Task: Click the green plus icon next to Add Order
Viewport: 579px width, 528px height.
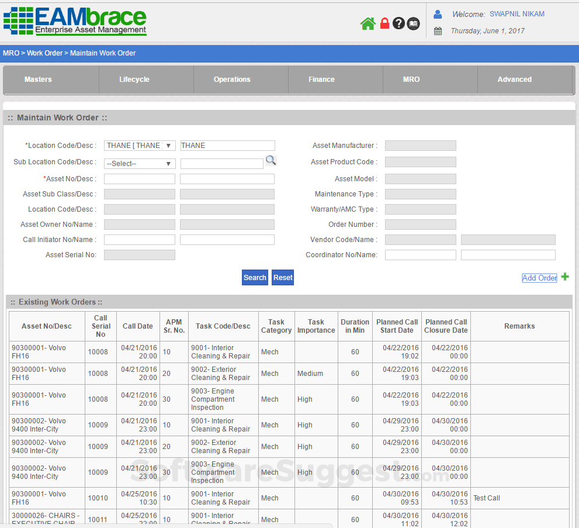Action: pos(564,277)
